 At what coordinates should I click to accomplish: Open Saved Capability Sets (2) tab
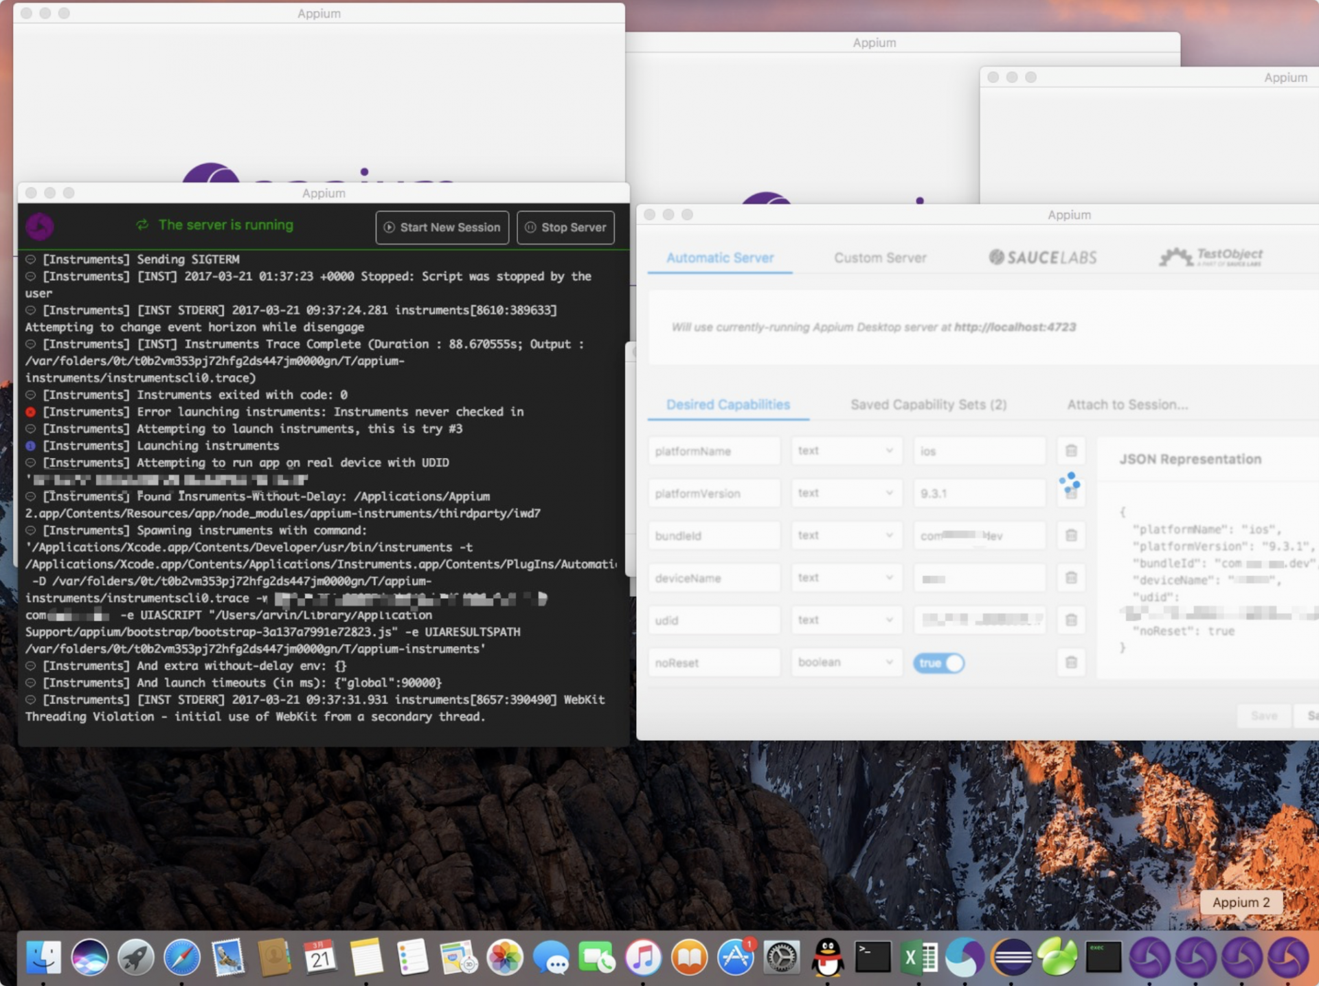tap(928, 404)
